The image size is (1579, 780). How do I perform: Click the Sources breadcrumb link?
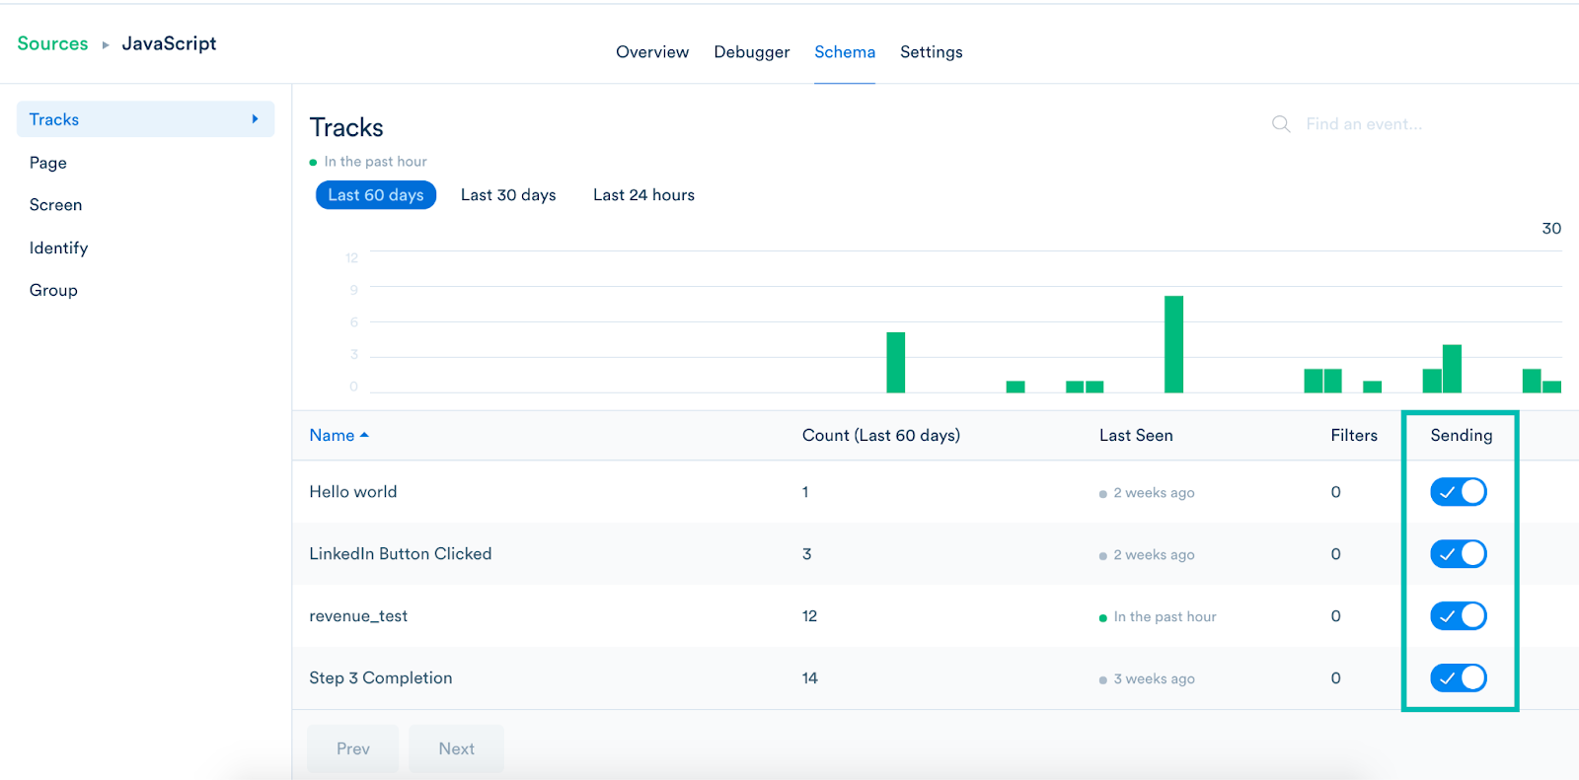[52, 44]
